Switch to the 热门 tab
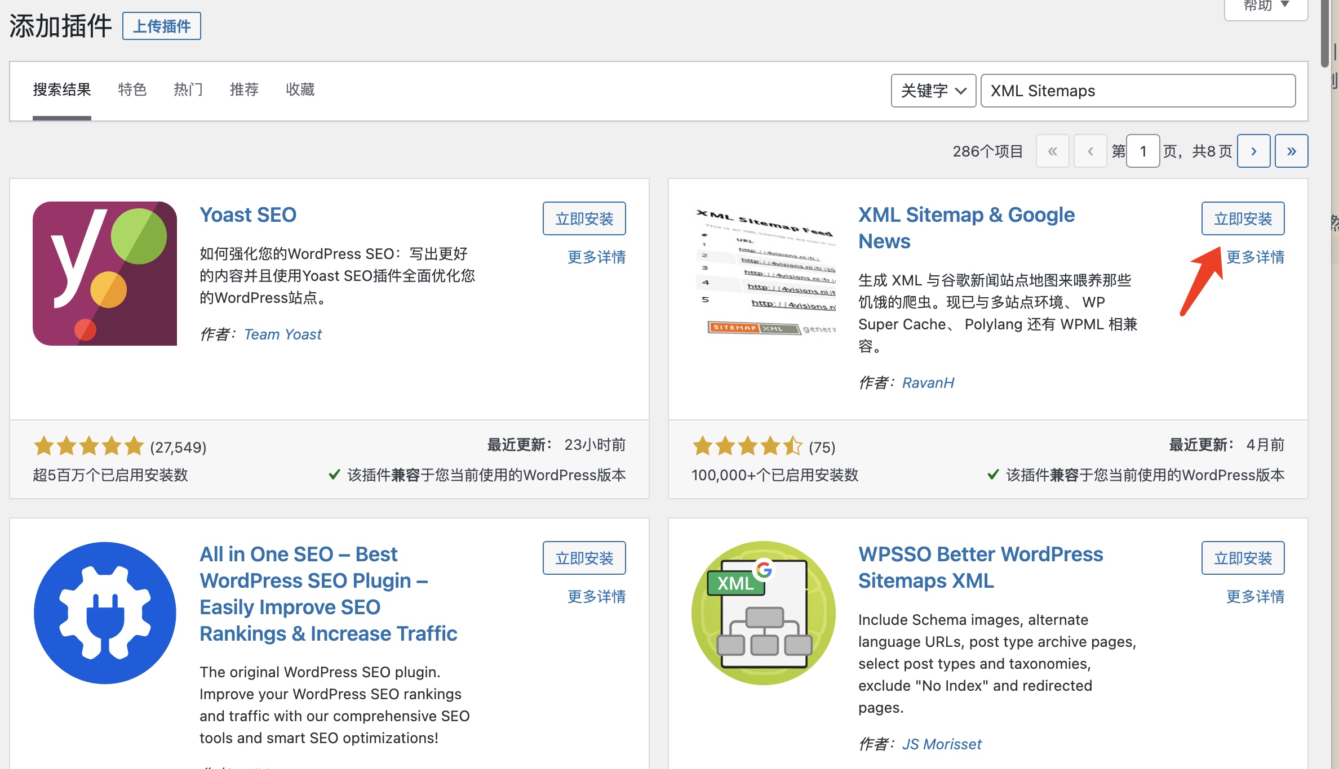The width and height of the screenshot is (1339, 769). coord(188,90)
